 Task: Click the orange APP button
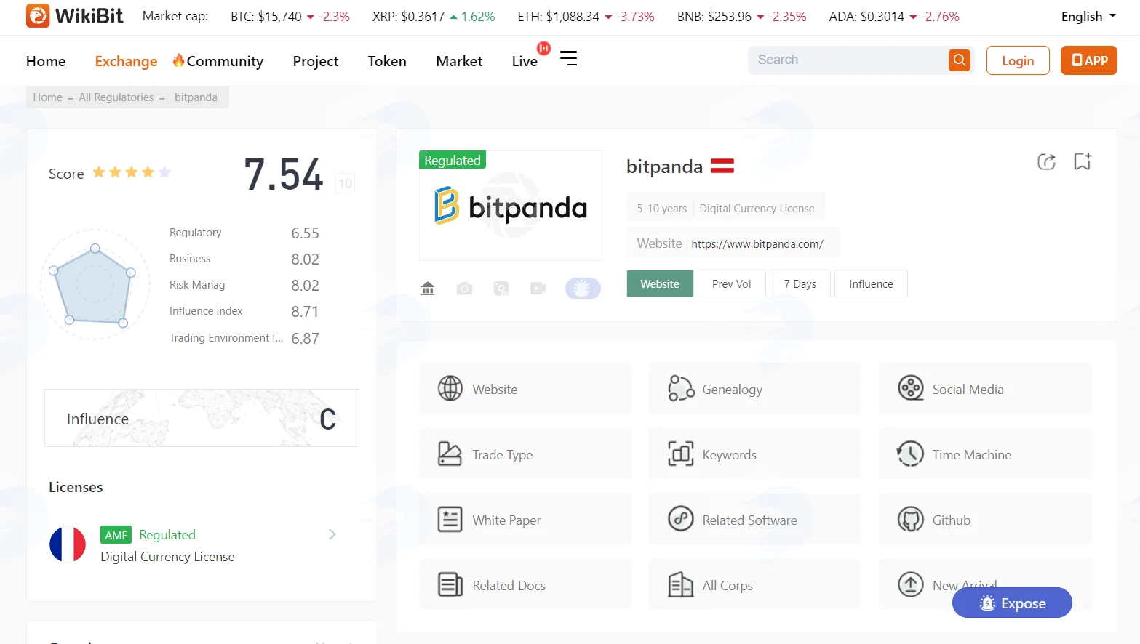(x=1089, y=60)
